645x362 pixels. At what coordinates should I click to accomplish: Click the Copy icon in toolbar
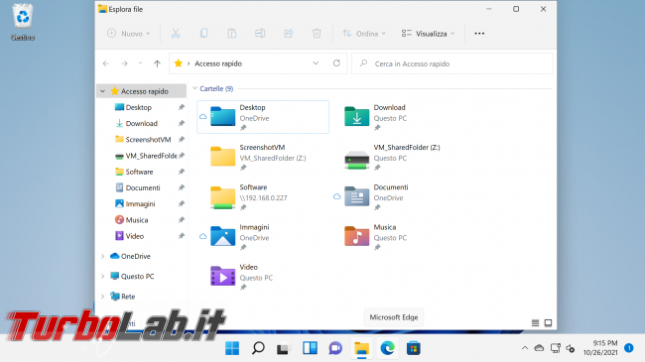tap(203, 34)
